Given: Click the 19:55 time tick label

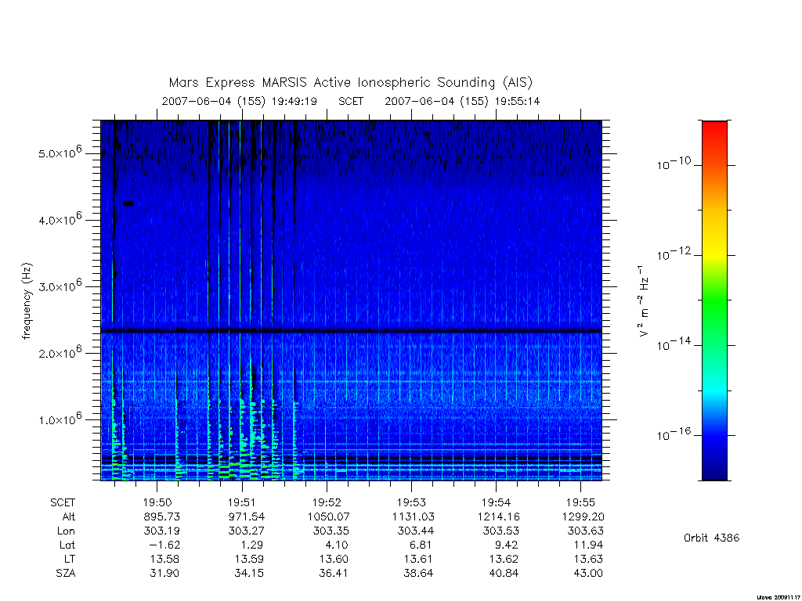Looking at the screenshot, I should (580, 502).
